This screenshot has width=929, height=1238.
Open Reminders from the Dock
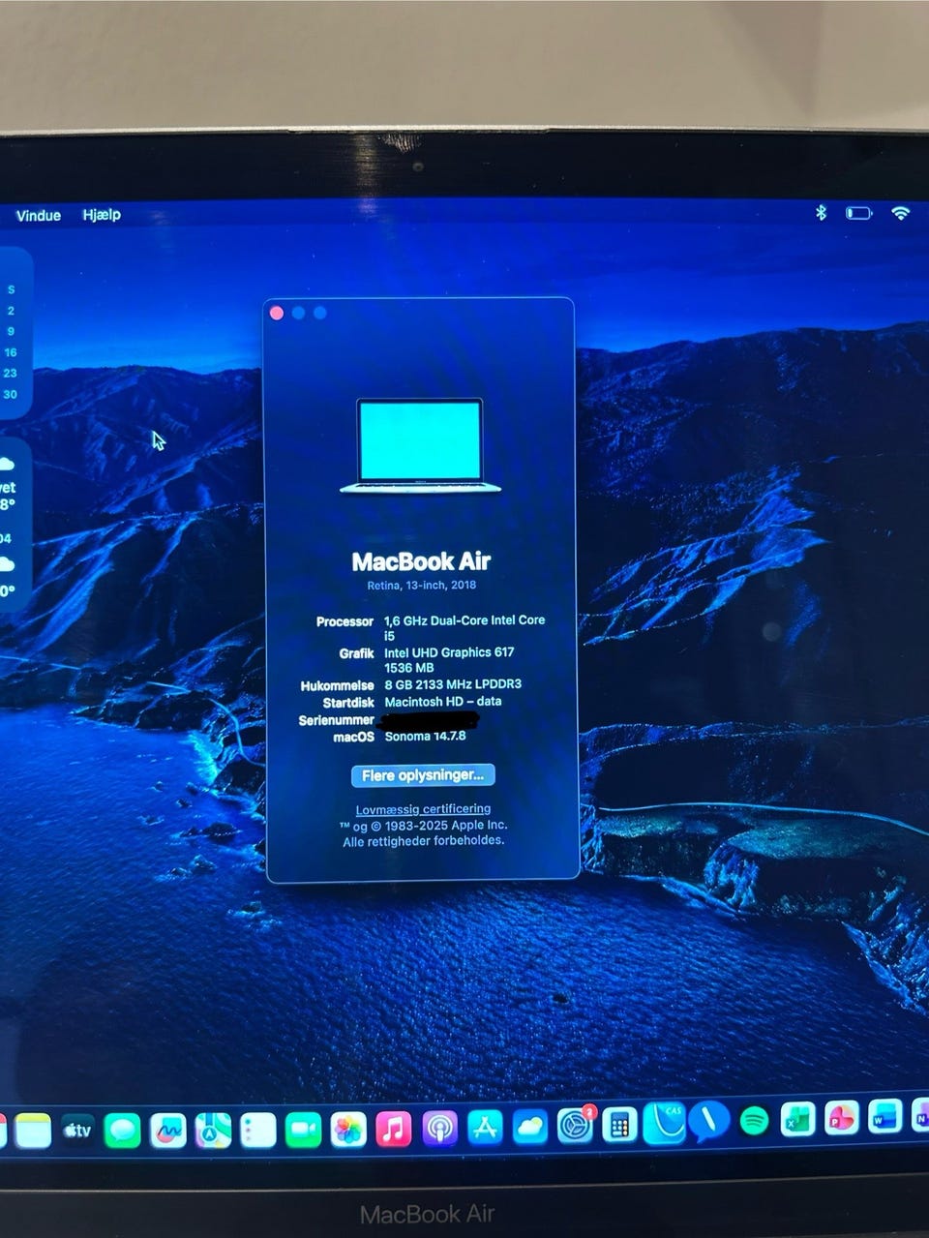257,1130
